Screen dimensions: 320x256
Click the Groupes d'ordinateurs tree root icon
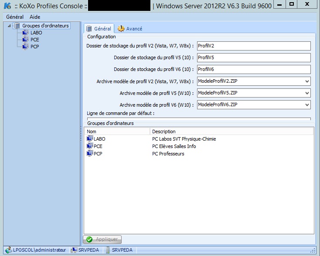click(17, 26)
